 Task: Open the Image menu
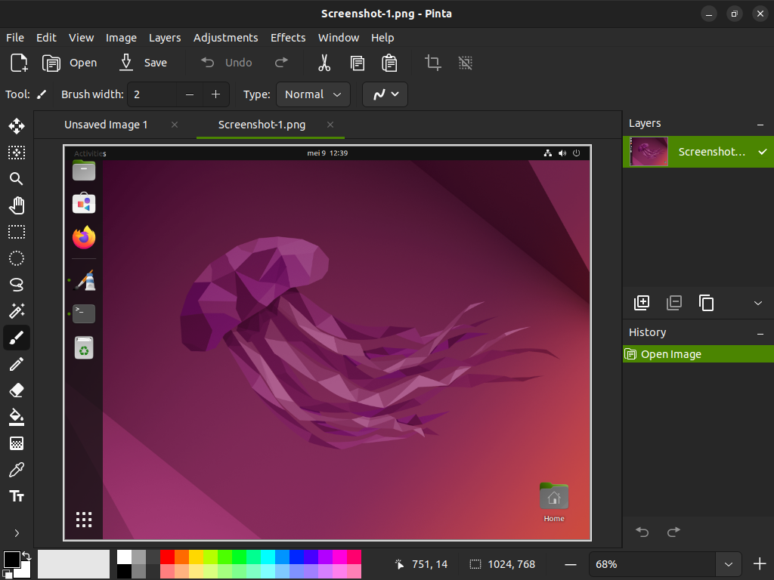[x=121, y=38]
